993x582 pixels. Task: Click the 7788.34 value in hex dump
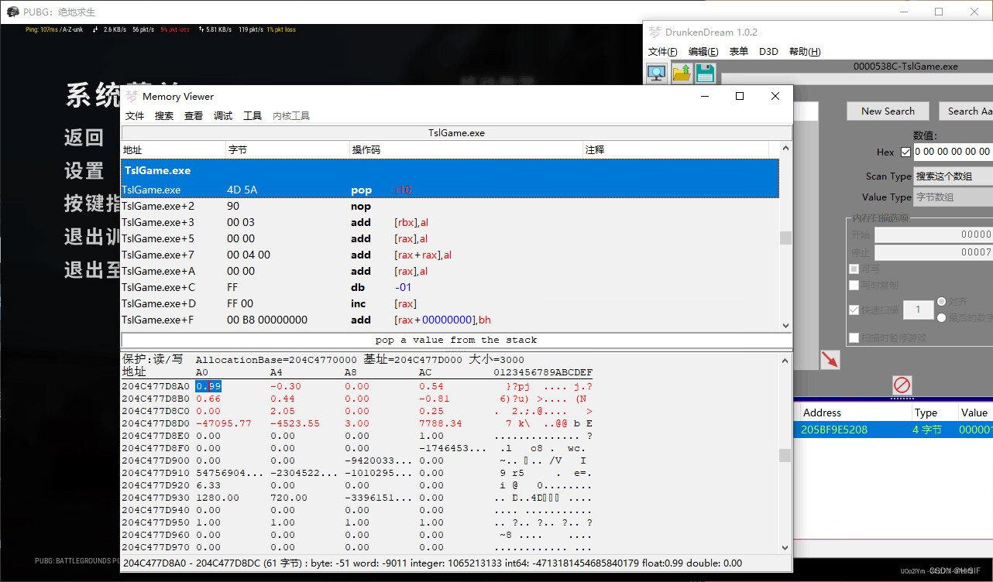(441, 423)
